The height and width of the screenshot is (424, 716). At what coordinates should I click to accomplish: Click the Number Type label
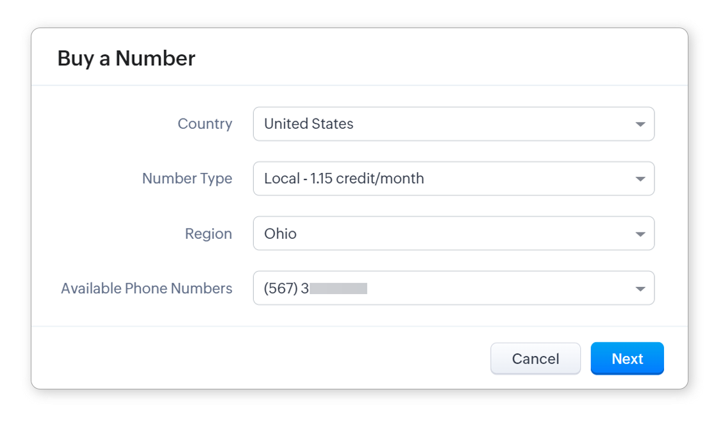[187, 179]
